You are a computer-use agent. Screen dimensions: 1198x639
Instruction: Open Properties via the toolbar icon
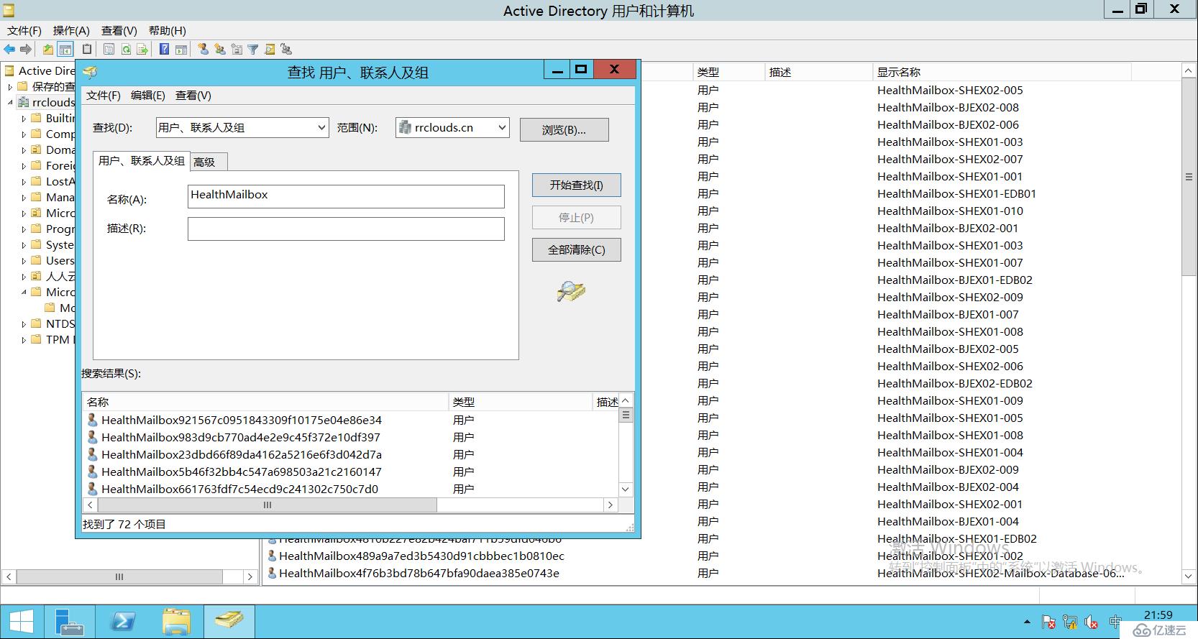(x=109, y=50)
